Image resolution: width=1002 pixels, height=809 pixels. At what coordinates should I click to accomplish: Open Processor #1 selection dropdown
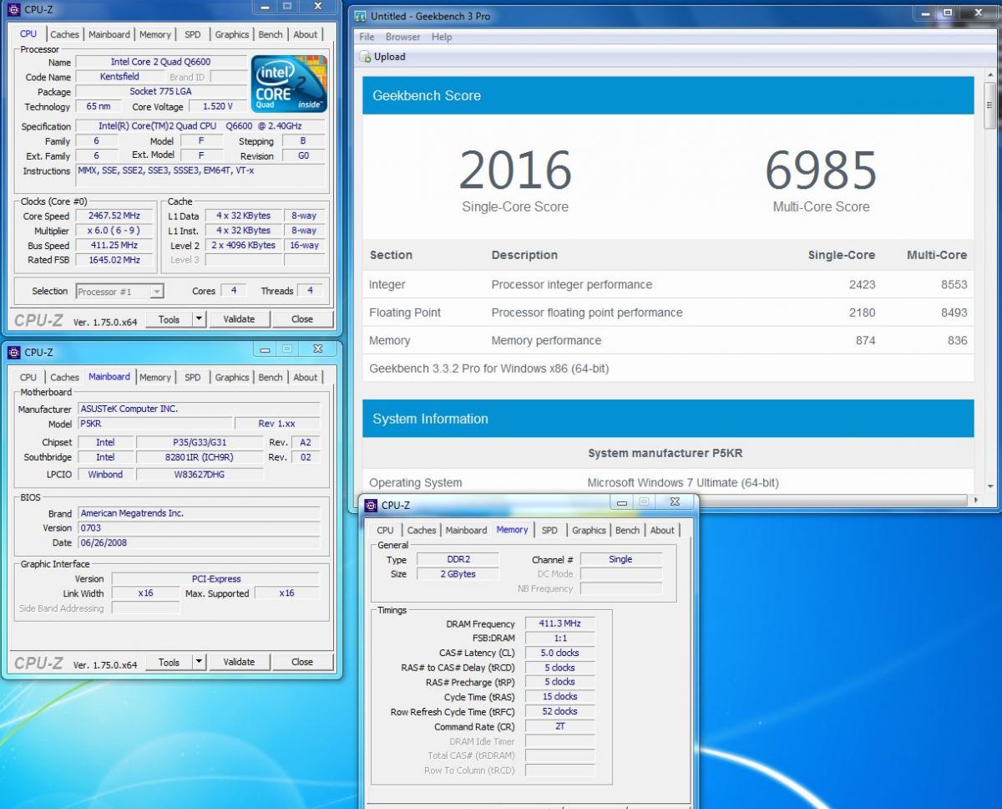[119, 292]
